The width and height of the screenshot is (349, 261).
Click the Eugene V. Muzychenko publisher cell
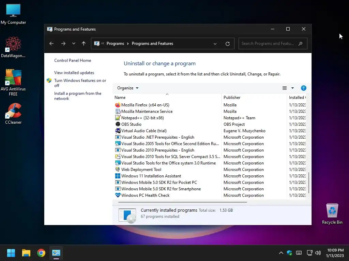244,131
